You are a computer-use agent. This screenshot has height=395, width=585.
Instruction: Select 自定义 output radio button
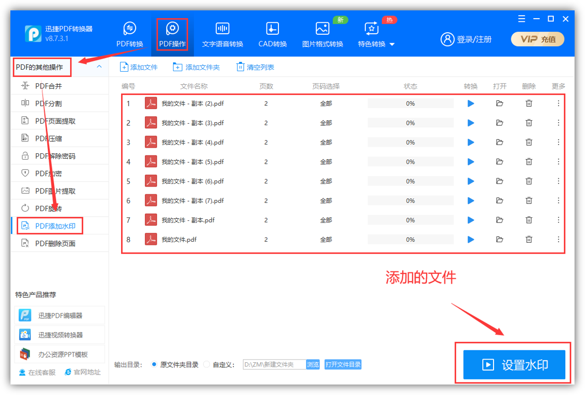point(206,364)
